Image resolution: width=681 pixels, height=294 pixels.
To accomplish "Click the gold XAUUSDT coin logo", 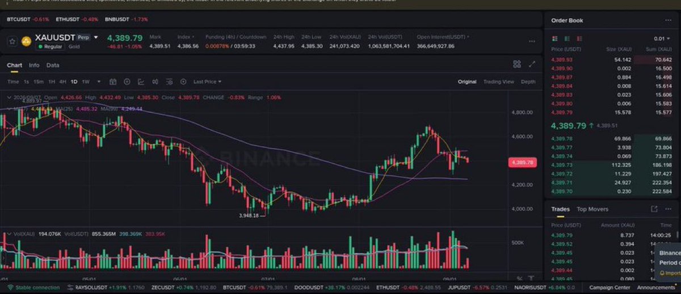I will pos(26,41).
